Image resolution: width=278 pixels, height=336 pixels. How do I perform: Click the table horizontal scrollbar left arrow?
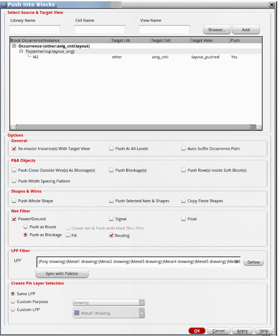pos(13,127)
